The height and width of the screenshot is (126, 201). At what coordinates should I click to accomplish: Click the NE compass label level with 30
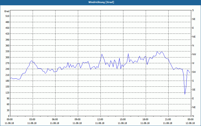click(194, 107)
